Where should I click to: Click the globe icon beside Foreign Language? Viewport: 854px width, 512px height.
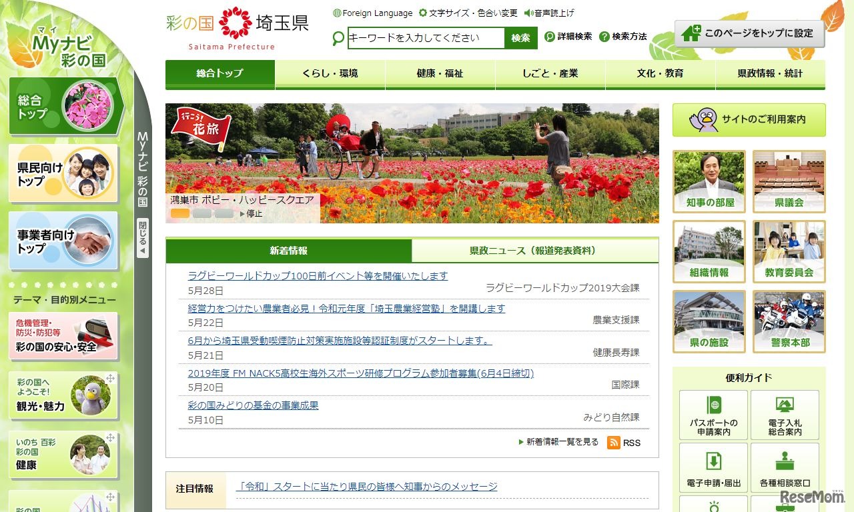tap(337, 13)
